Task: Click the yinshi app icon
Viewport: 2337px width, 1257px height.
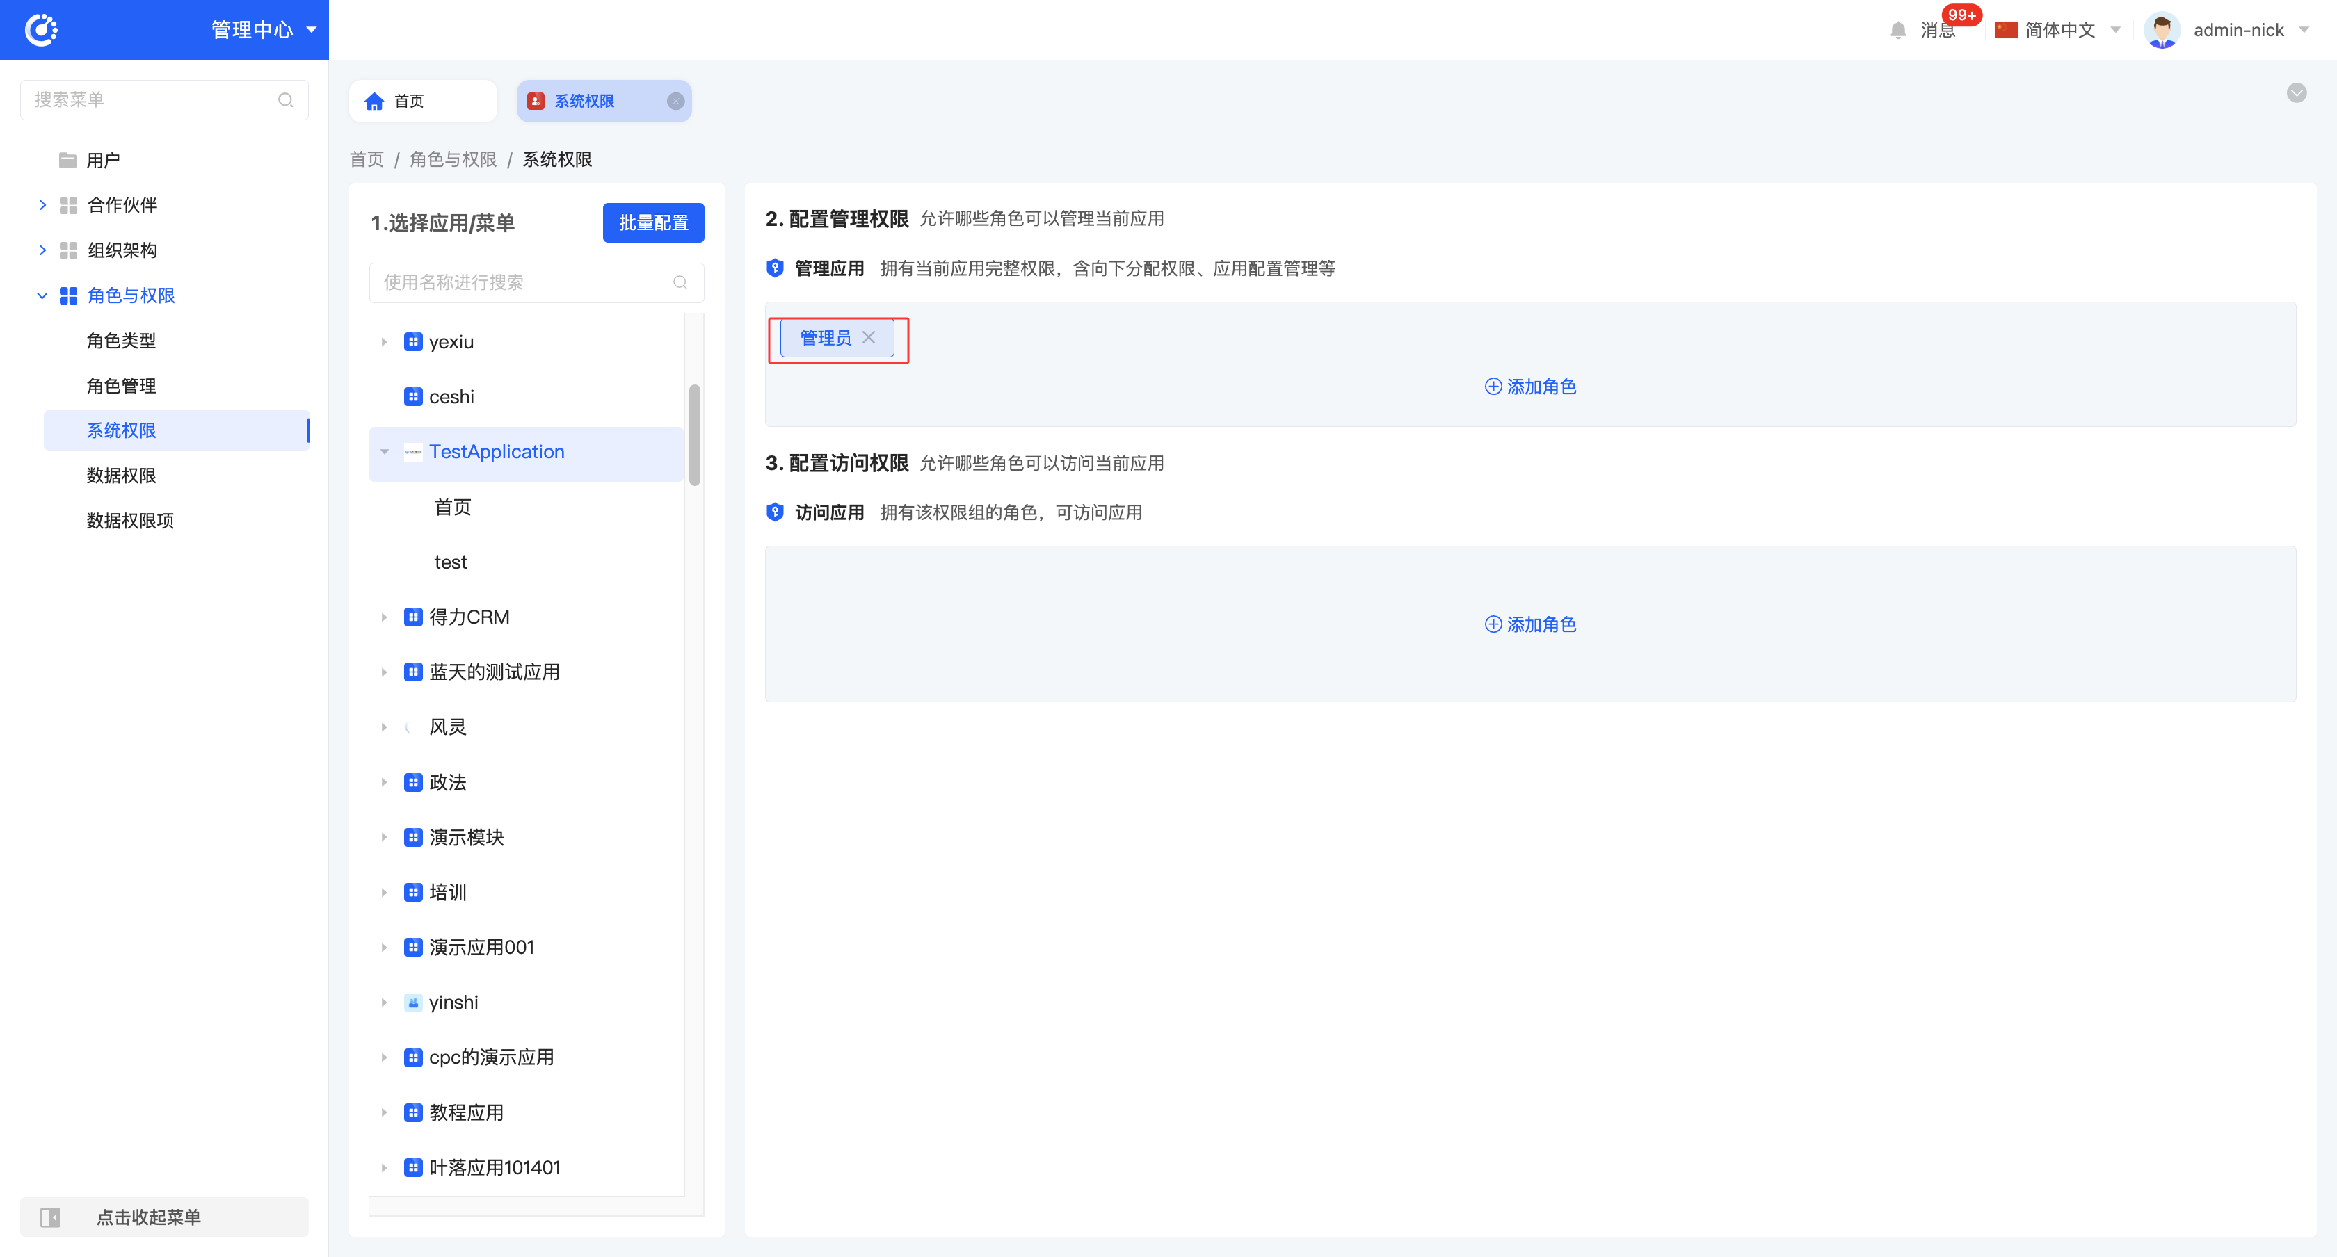Action: [x=412, y=1002]
